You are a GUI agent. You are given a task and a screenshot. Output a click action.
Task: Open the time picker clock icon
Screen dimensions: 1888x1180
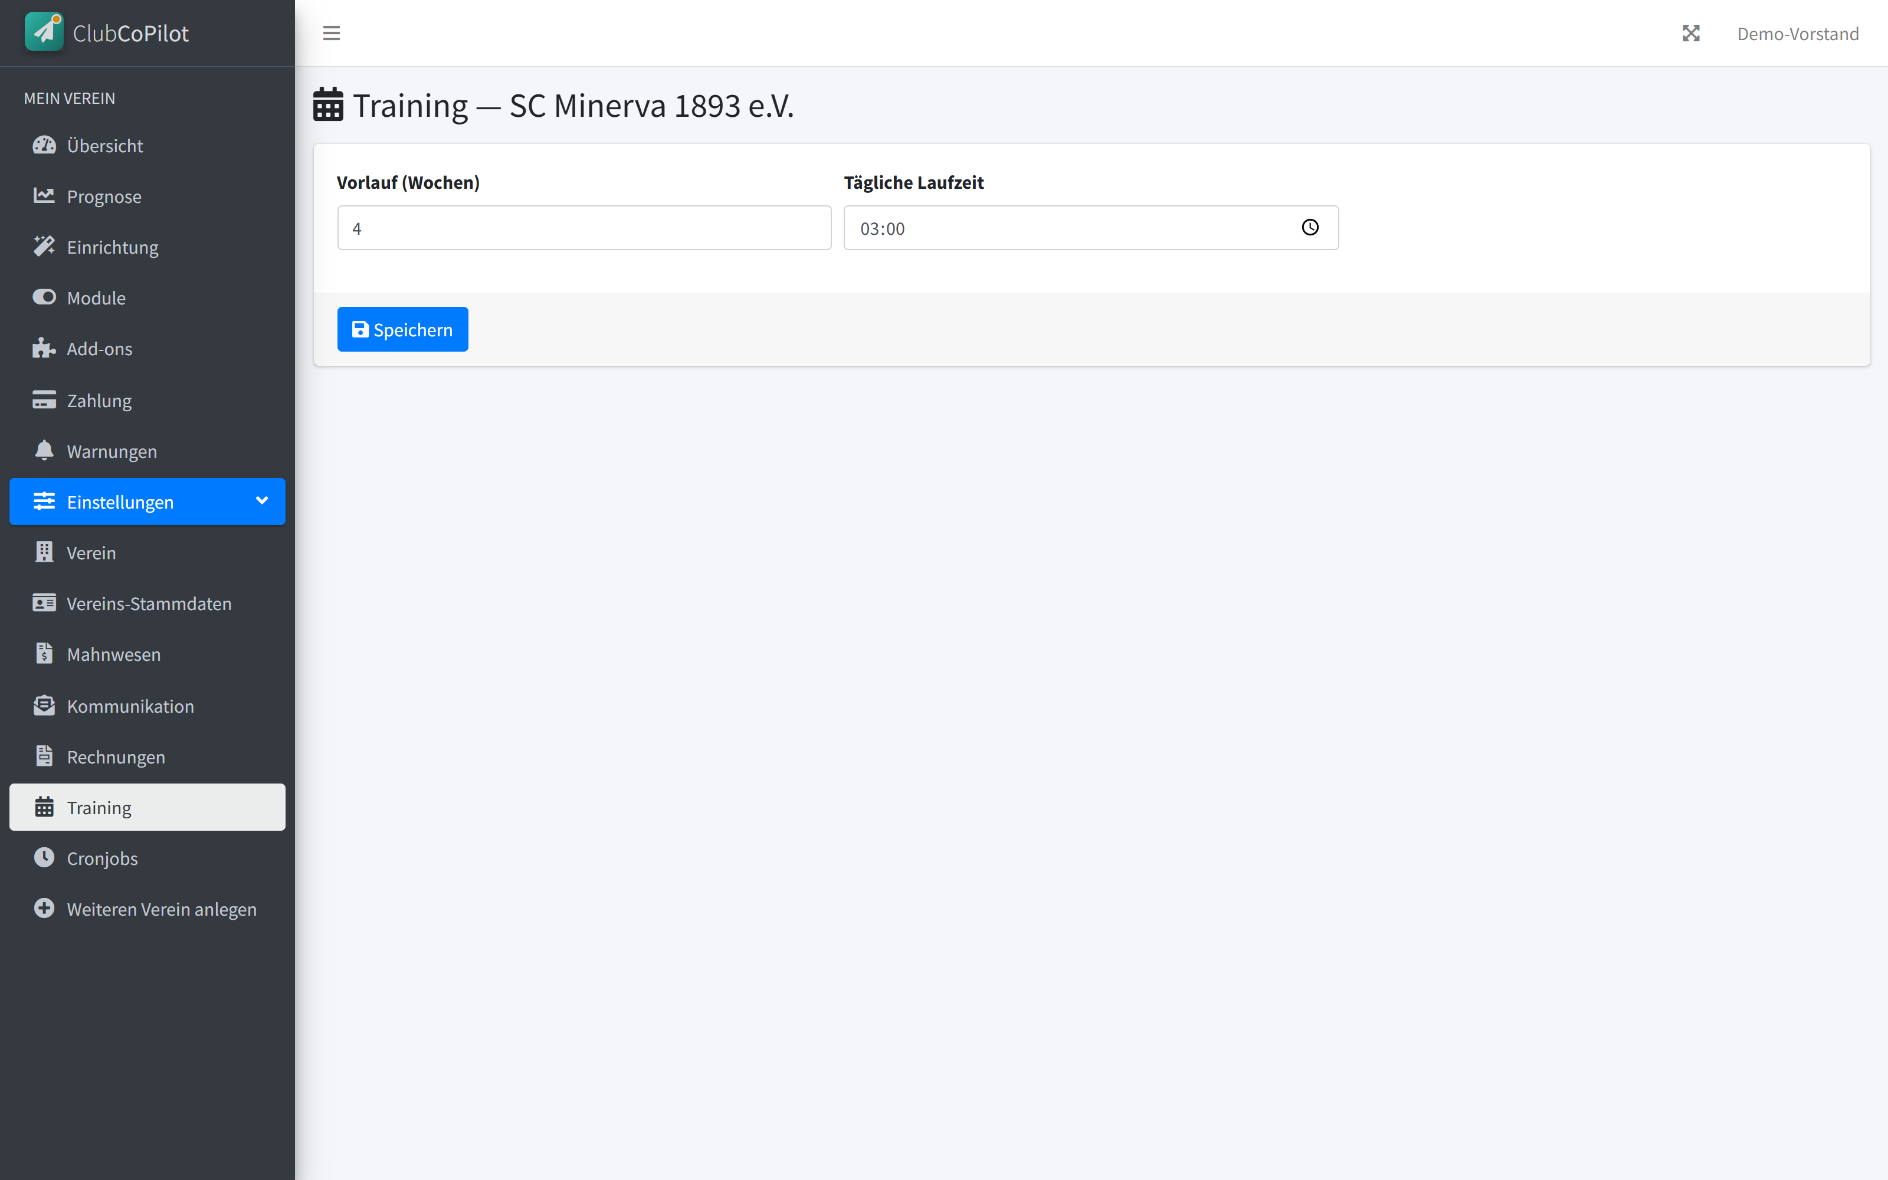pos(1310,227)
